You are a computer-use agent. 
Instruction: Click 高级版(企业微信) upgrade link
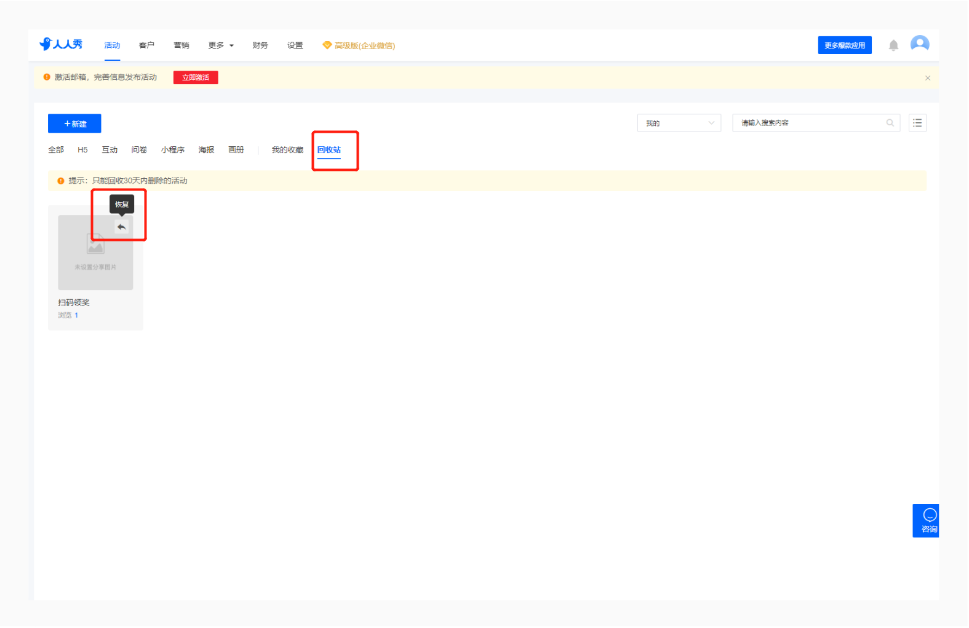click(x=359, y=45)
